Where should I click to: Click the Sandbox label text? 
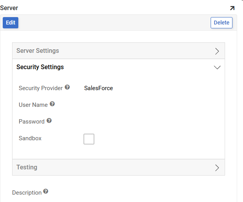30,138
